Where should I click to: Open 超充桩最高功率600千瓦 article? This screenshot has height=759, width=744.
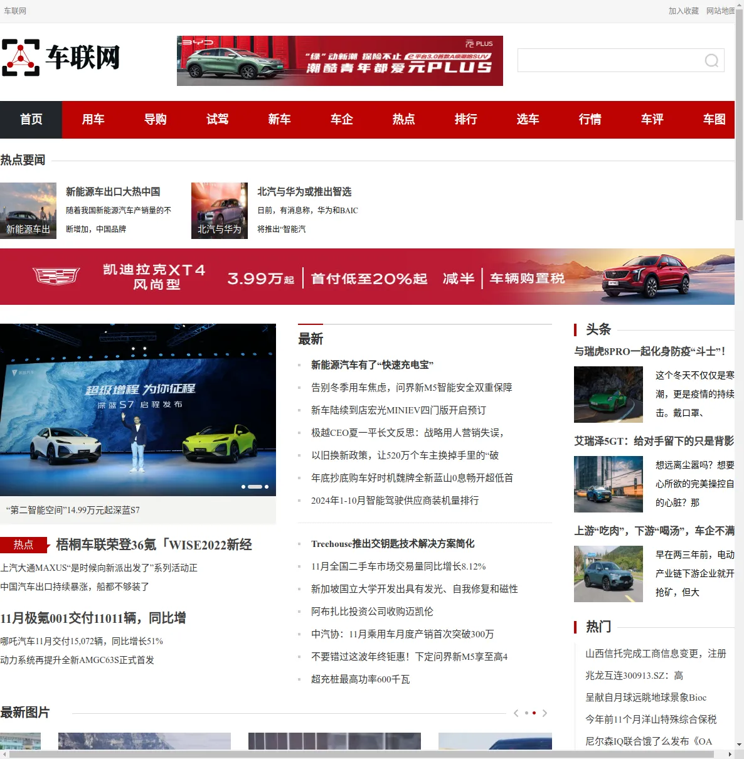pos(360,679)
